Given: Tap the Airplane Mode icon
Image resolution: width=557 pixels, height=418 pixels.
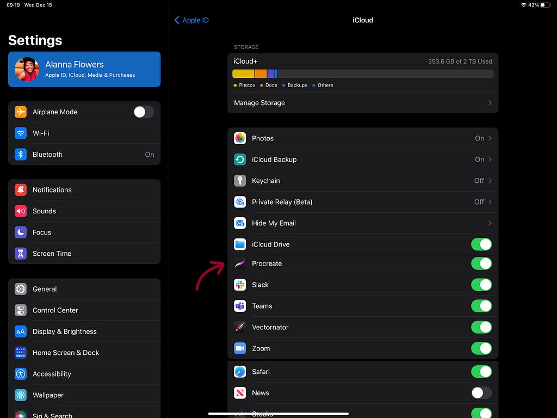Looking at the screenshot, I should (21, 112).
